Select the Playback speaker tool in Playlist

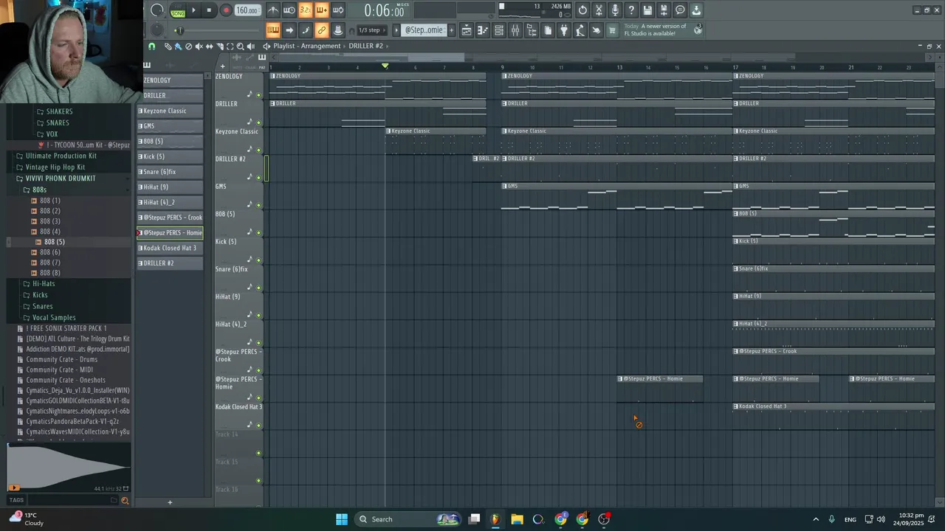click(x=250, y=46)
